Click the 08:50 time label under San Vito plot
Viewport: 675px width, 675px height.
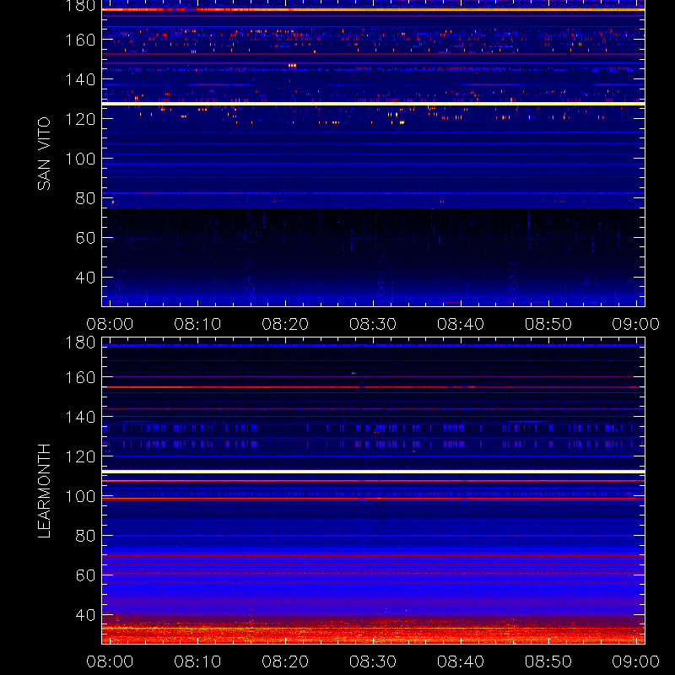tap(548, 324)
